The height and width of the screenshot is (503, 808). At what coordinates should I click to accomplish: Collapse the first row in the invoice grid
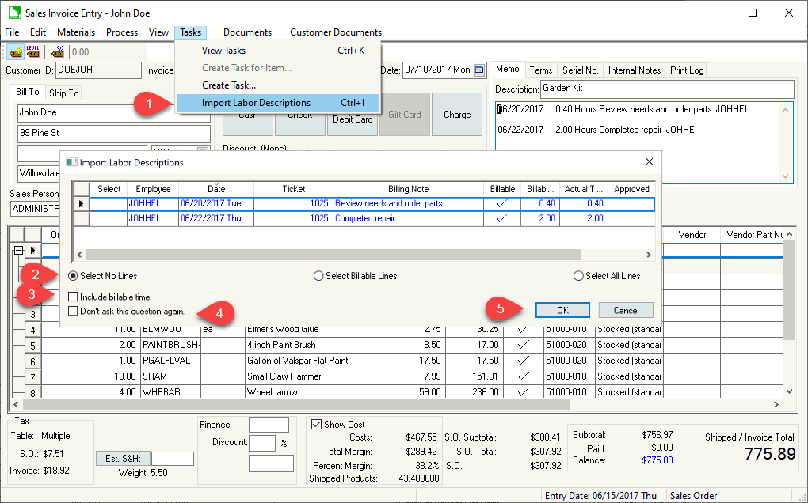point(19,250)
